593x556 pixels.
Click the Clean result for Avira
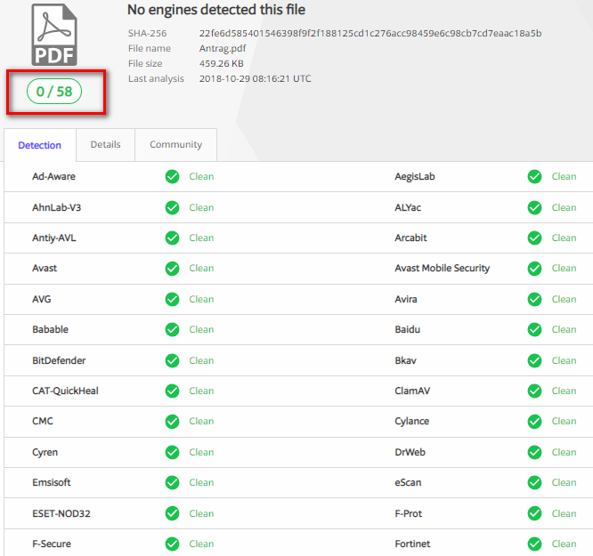[x=564, y=299]
